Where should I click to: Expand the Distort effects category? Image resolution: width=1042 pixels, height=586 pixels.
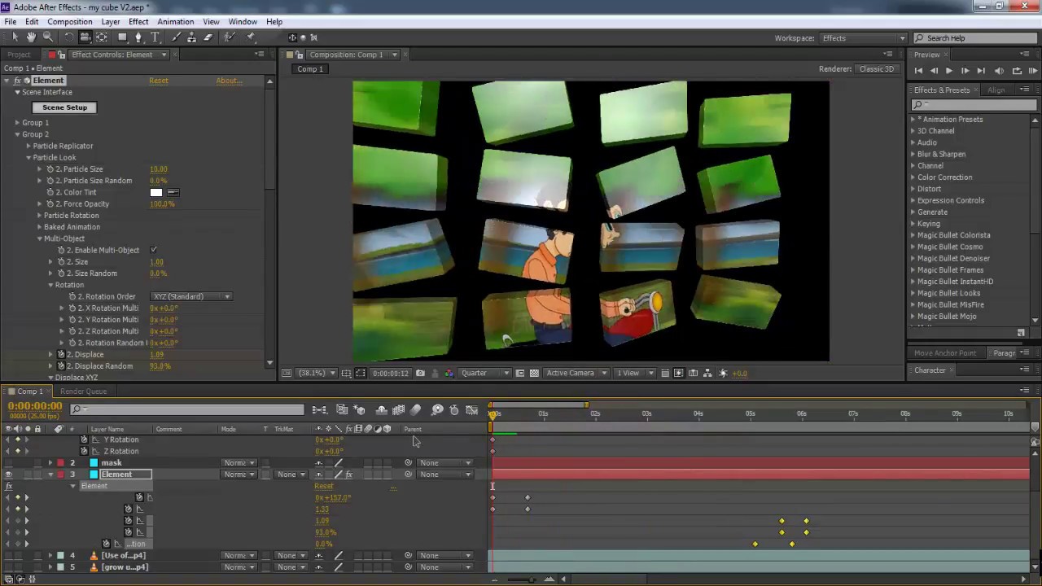coord(913,189)
